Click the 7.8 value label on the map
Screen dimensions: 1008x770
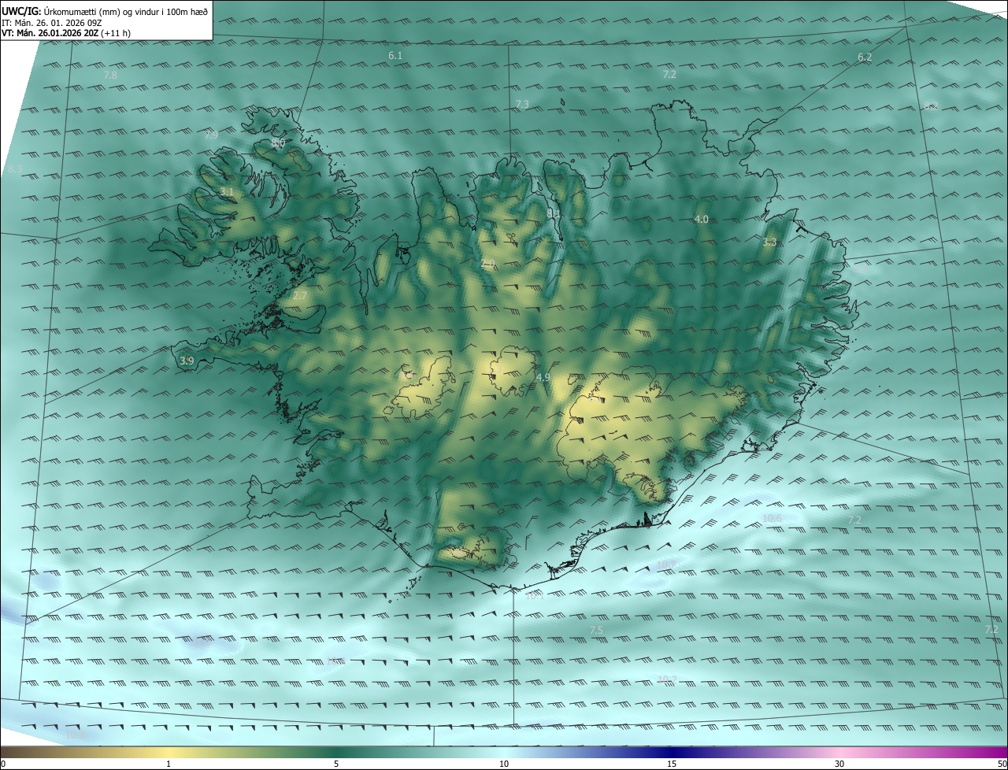click(x=110, y=75)
